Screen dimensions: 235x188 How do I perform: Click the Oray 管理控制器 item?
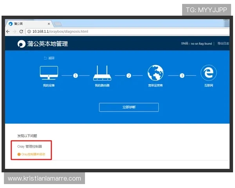coord(29,146)
